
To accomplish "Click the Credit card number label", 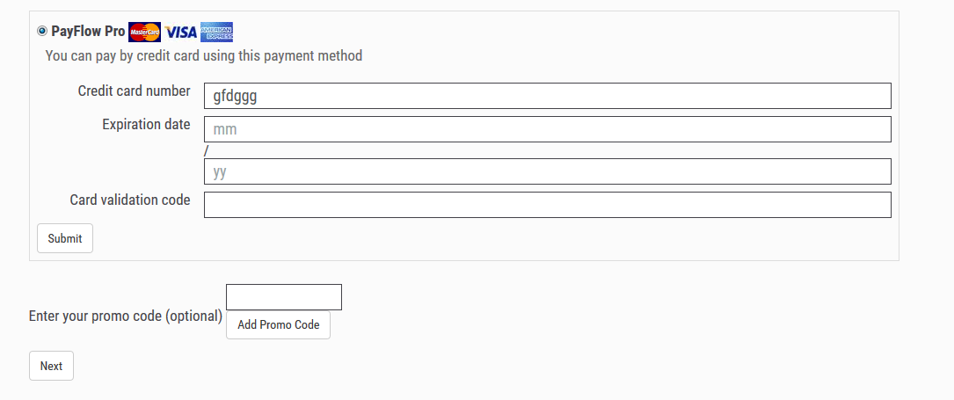I will tap(134, 91).
